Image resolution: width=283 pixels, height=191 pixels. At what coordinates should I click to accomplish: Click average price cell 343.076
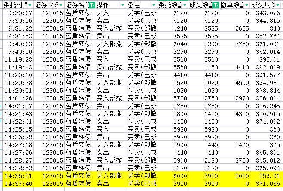[266, 13]
